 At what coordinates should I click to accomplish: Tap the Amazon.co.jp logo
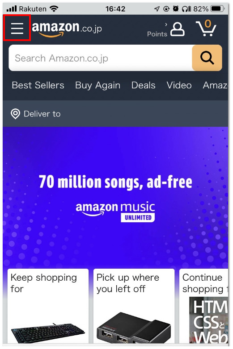coord(67,29)
